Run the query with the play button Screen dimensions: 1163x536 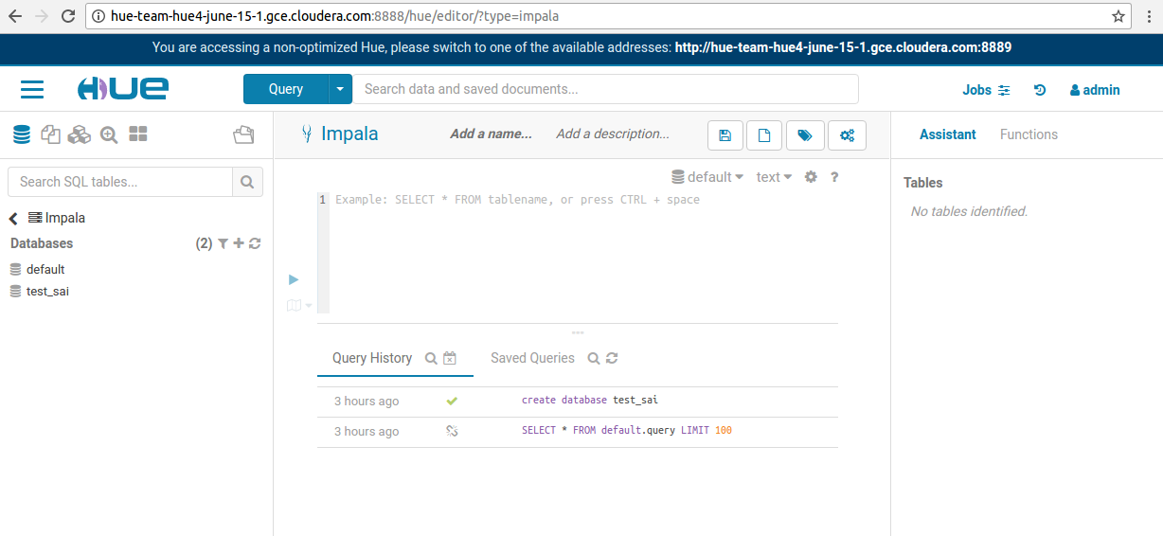tap(294, 279)
